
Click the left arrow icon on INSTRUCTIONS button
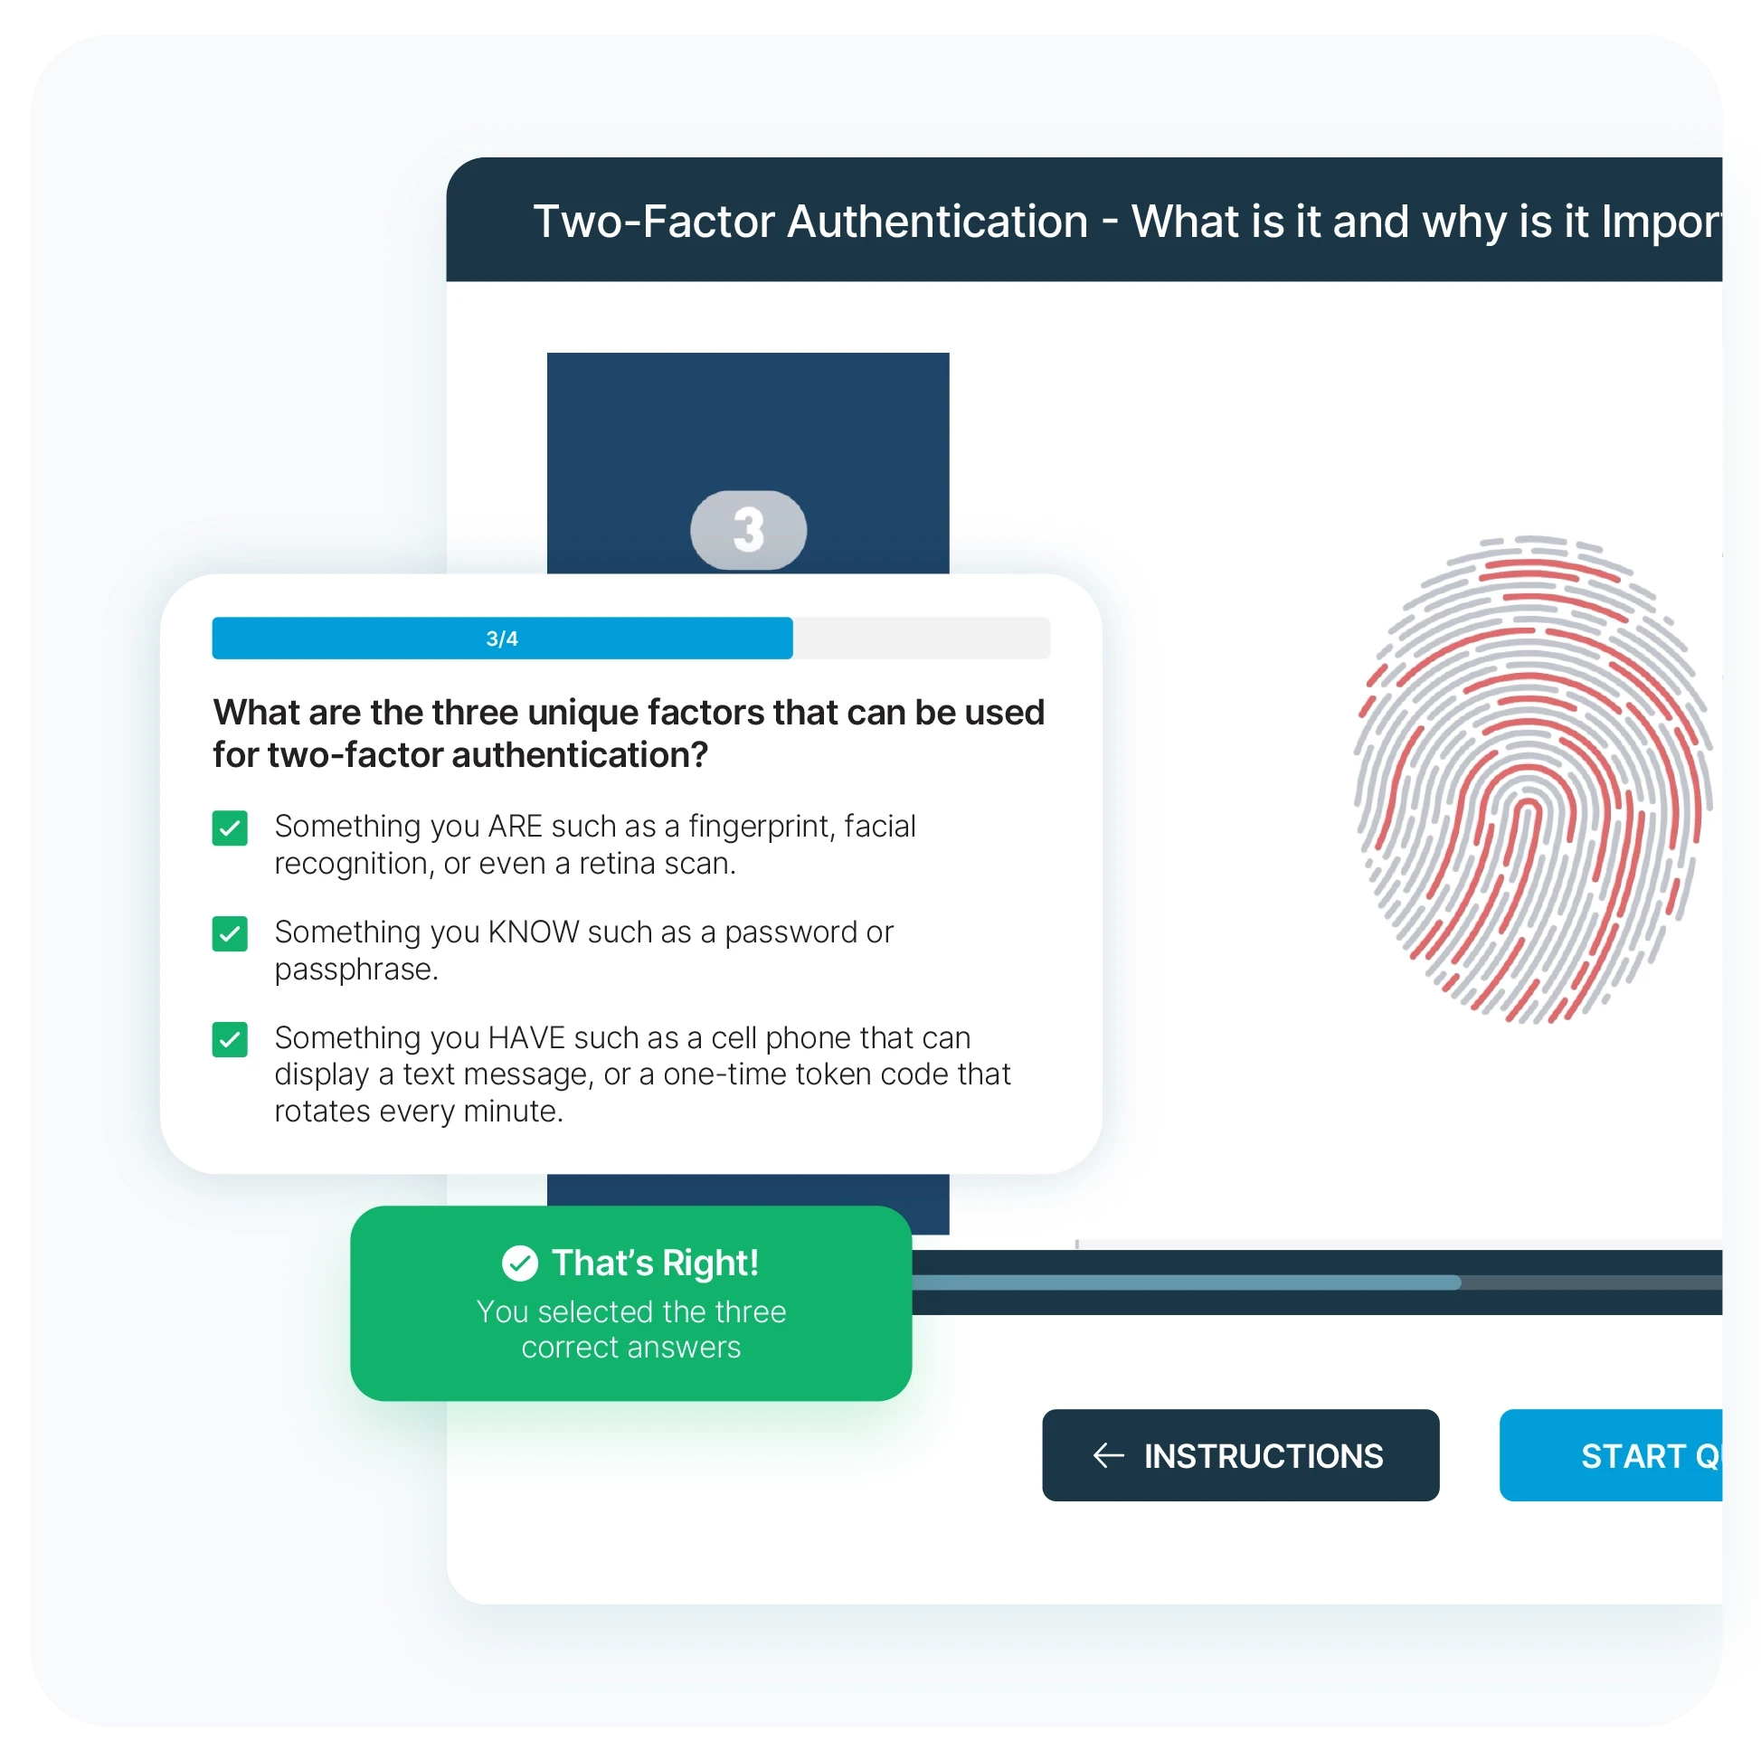(1108, 1455)
